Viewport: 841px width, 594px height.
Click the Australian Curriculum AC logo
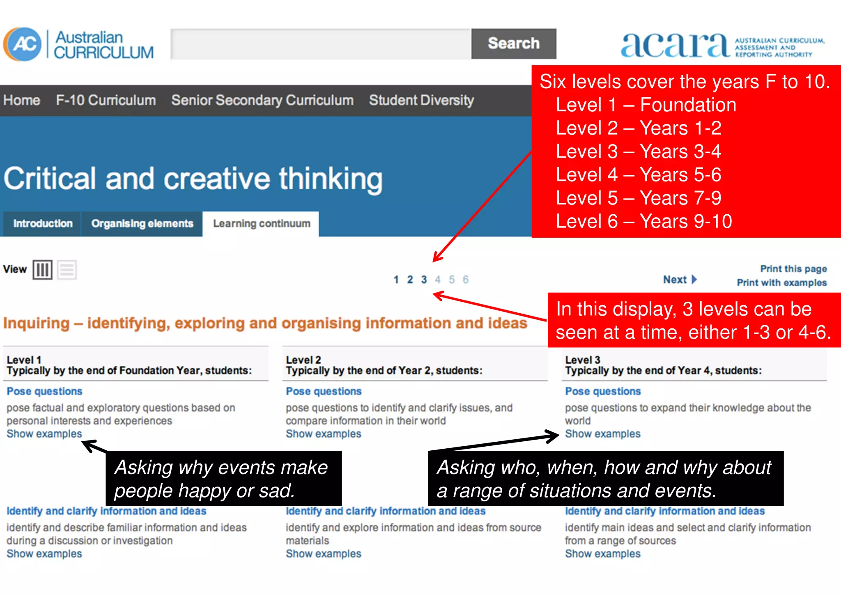[x=78, y=44]
